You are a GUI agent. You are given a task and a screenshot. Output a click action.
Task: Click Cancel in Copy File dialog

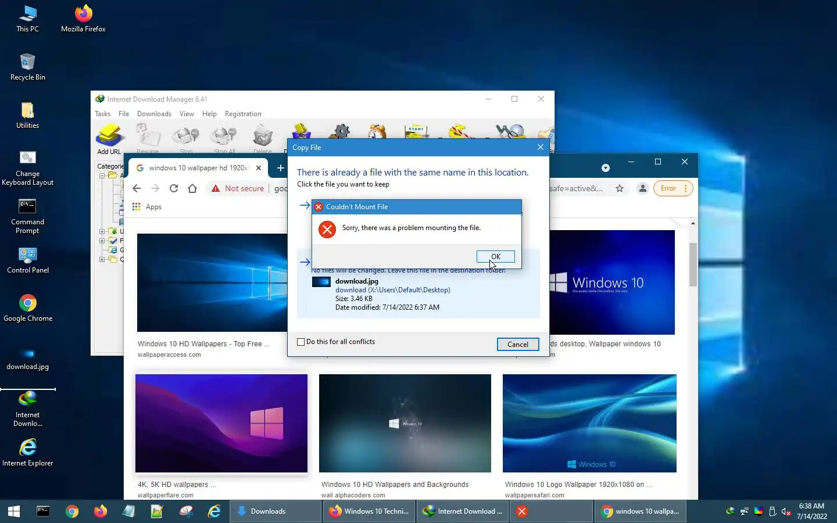517,344
